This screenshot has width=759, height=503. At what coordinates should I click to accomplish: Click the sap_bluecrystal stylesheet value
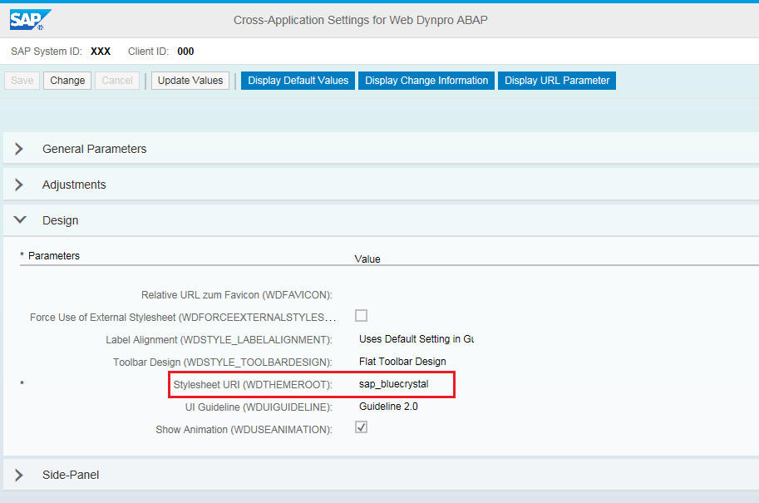point(393,384)
